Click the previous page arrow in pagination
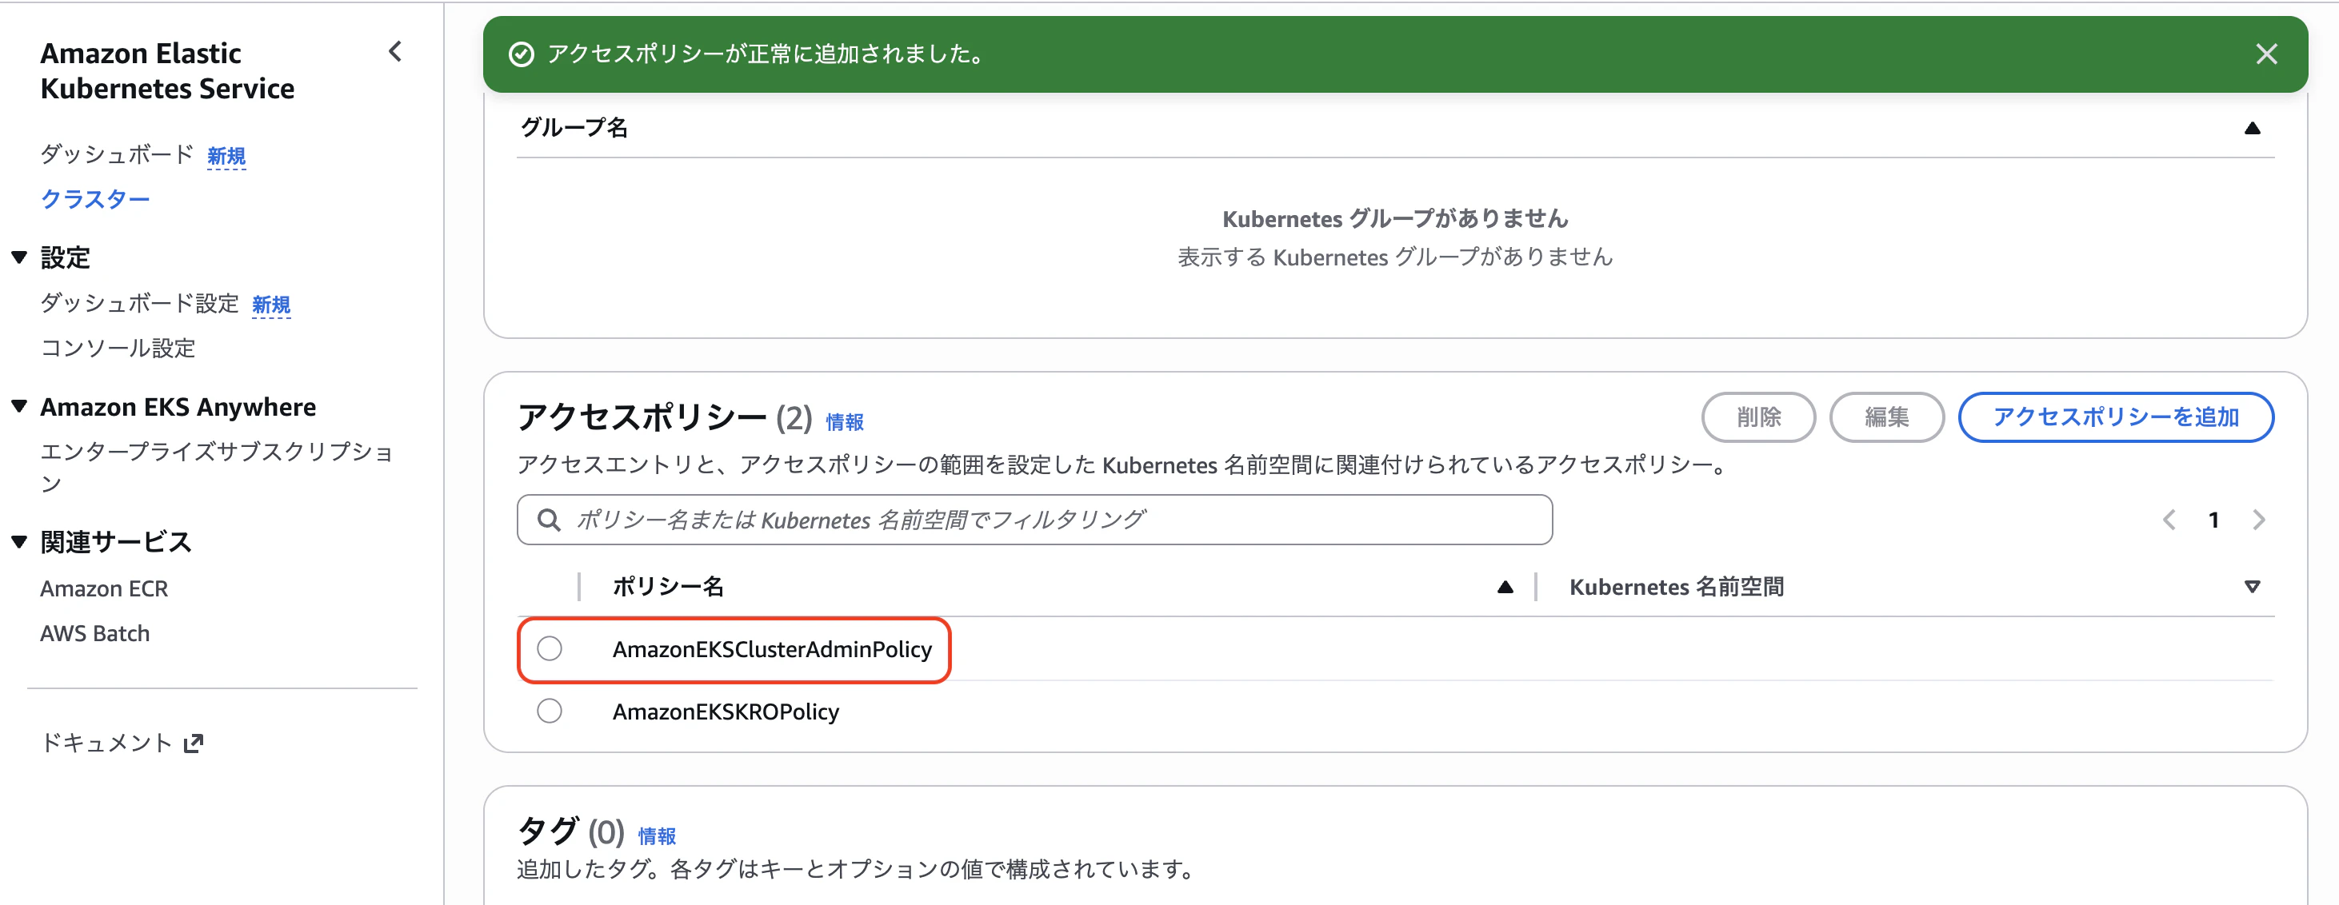This screenshot has width=2339, height=905. tap(2169, 519)
